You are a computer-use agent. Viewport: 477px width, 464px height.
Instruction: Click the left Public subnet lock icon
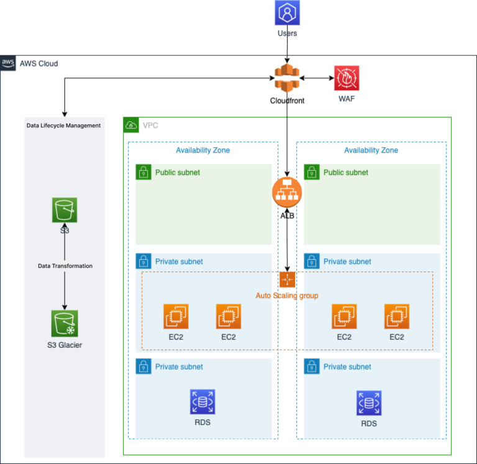tap(143, 172)
